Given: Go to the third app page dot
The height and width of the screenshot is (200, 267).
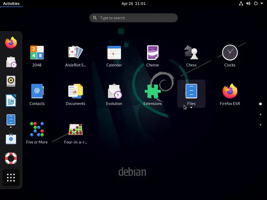Looking at the screenshot, I should click(x=260, y=125).
